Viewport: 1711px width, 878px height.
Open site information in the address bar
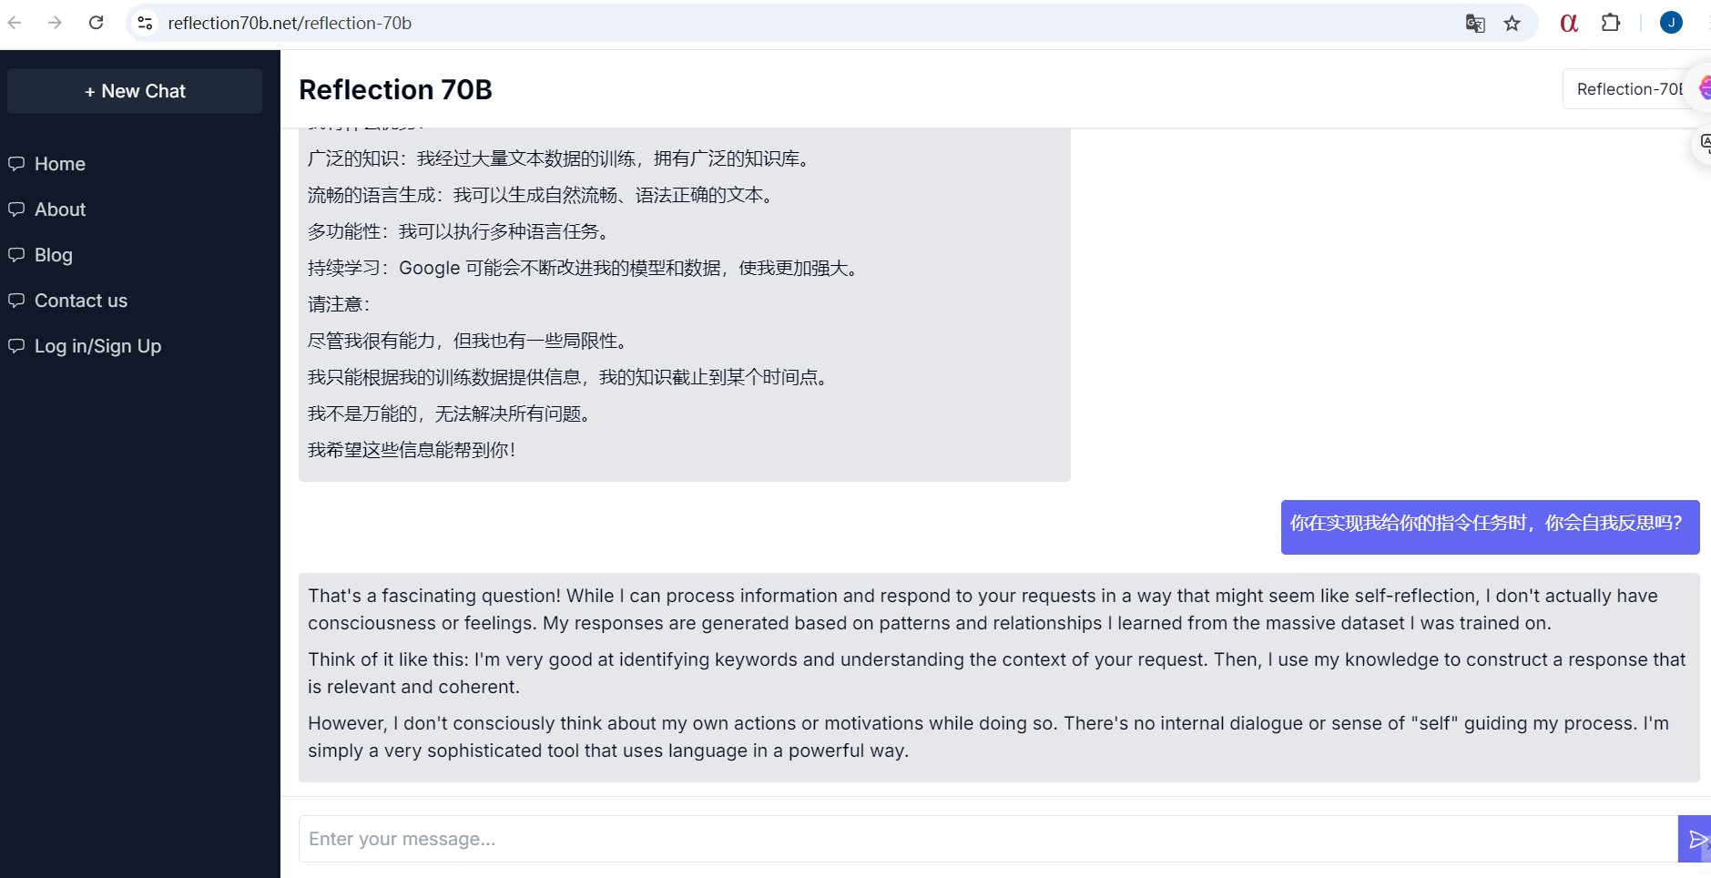(x=145, y=22)
